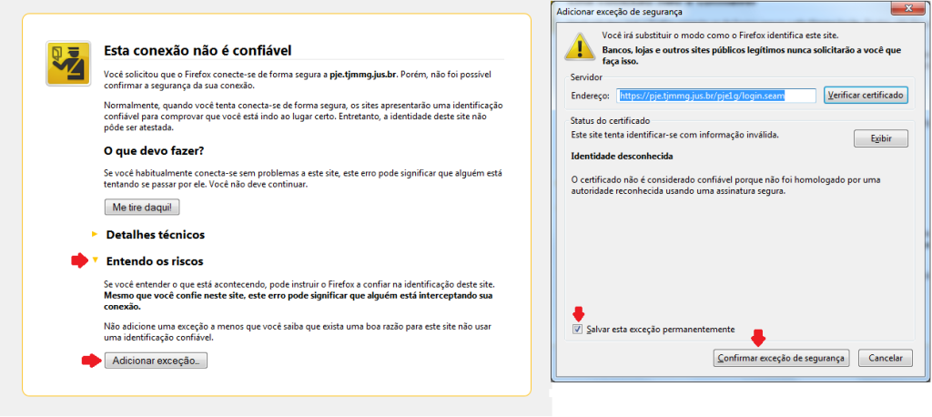Viewport: 932px width, 417px height.
Task: Click the police officer warning icon
Action: point(68,64)
